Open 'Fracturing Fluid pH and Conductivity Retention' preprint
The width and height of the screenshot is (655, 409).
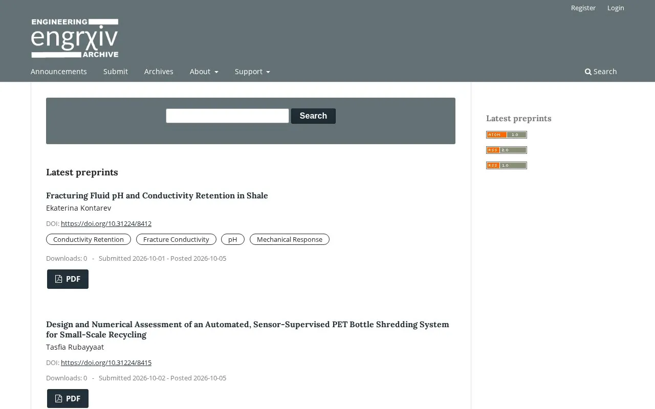pyautogui.click(x=157, y=195)
